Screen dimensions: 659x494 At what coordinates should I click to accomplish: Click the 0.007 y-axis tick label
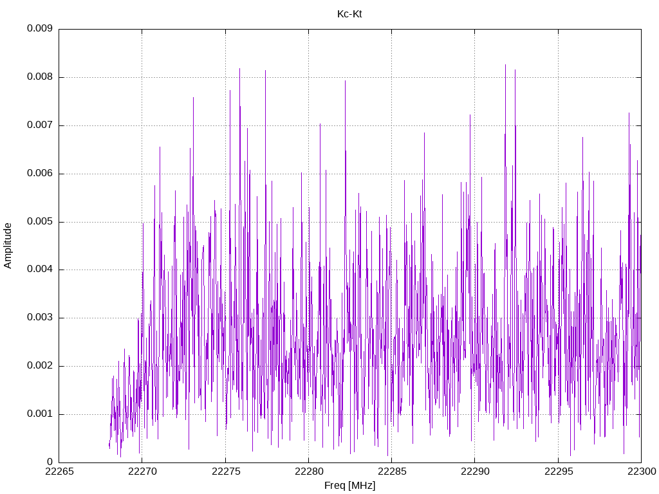pos(40,125)
